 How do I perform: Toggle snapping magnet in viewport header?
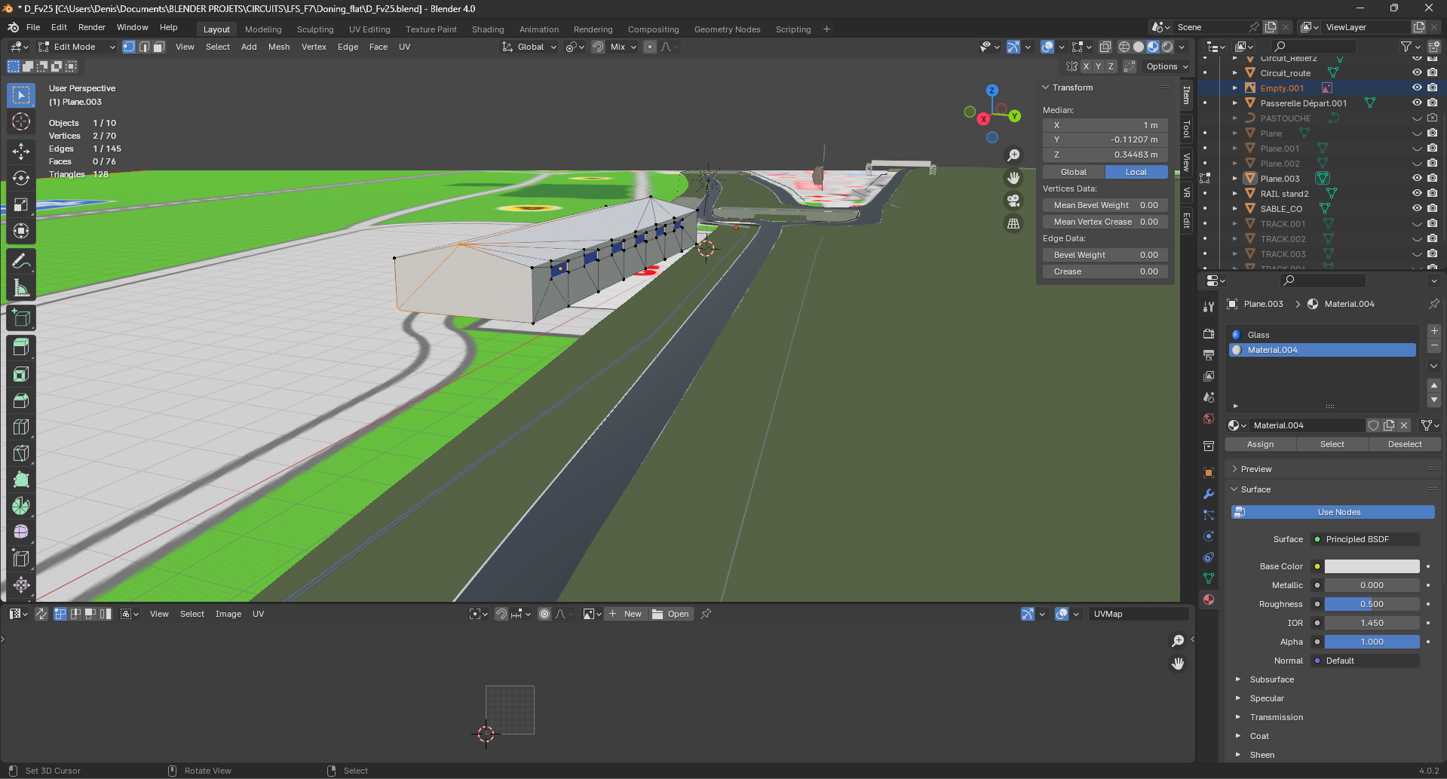598,47
